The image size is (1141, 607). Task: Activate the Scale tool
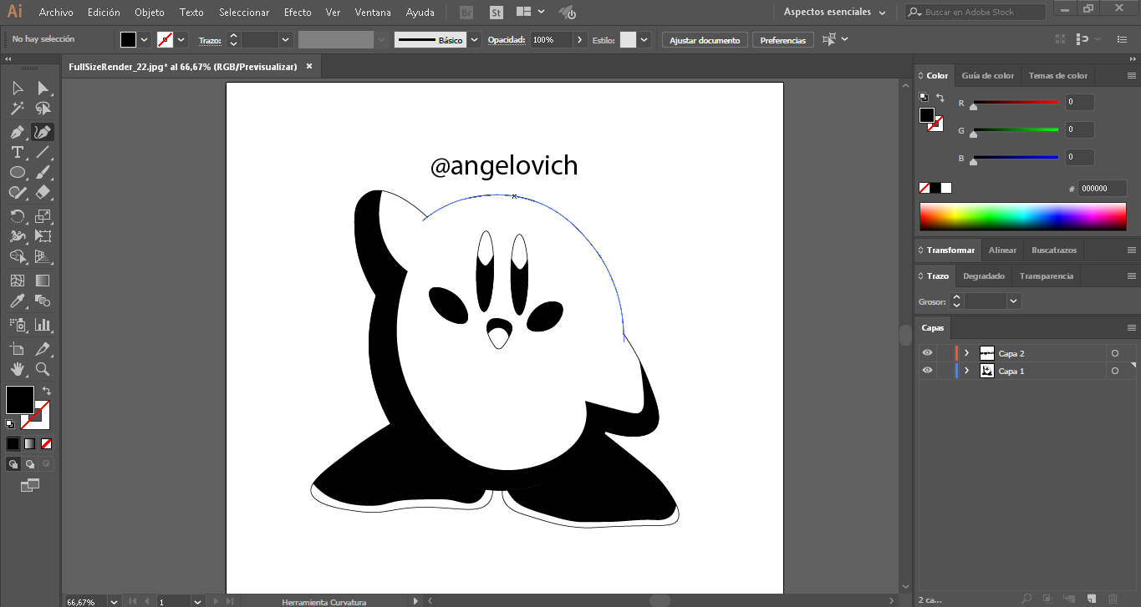(x=43, y=216)
